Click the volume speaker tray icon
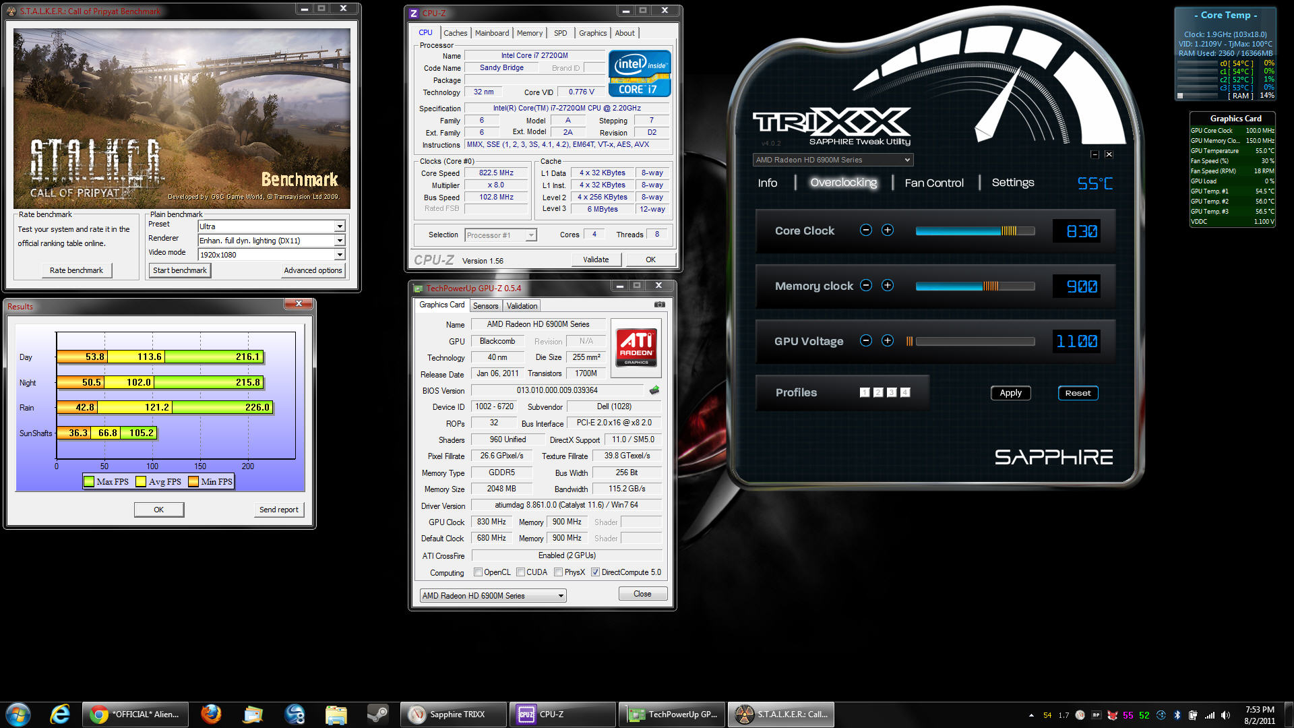The height and width of the screenshot is (728, 1294). pyautogui.click(x=1226, y=715)
